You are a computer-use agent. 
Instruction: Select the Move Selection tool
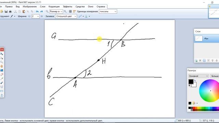[x=2, y=58]
